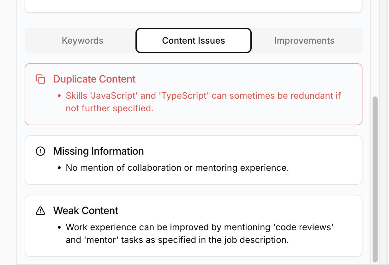This screenshot has width=389, height=265.
Task: Switch to the Keywords tab
Action: coord(82,41)
